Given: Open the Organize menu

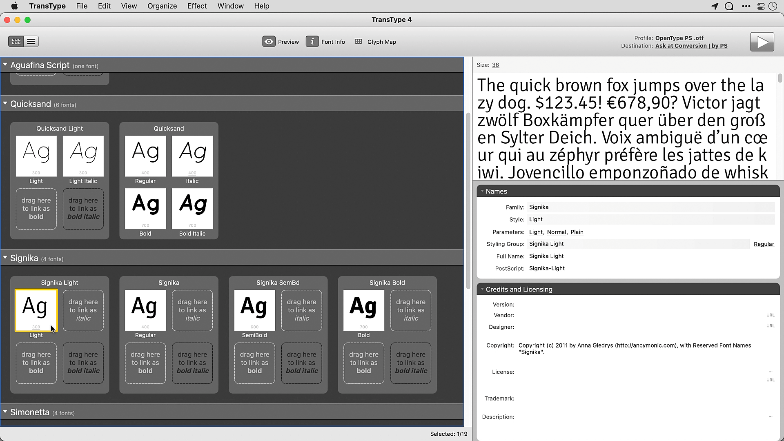Looking at the screenshot, I should coord(162,6).
